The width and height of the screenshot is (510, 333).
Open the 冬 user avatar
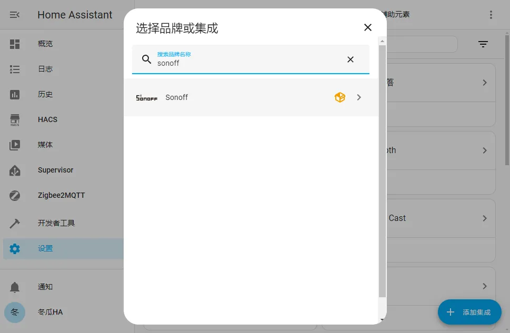click(15, 312)
